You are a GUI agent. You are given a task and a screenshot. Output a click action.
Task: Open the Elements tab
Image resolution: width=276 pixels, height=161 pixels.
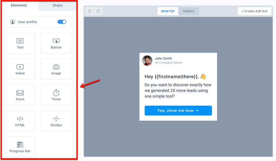(19, 6)
